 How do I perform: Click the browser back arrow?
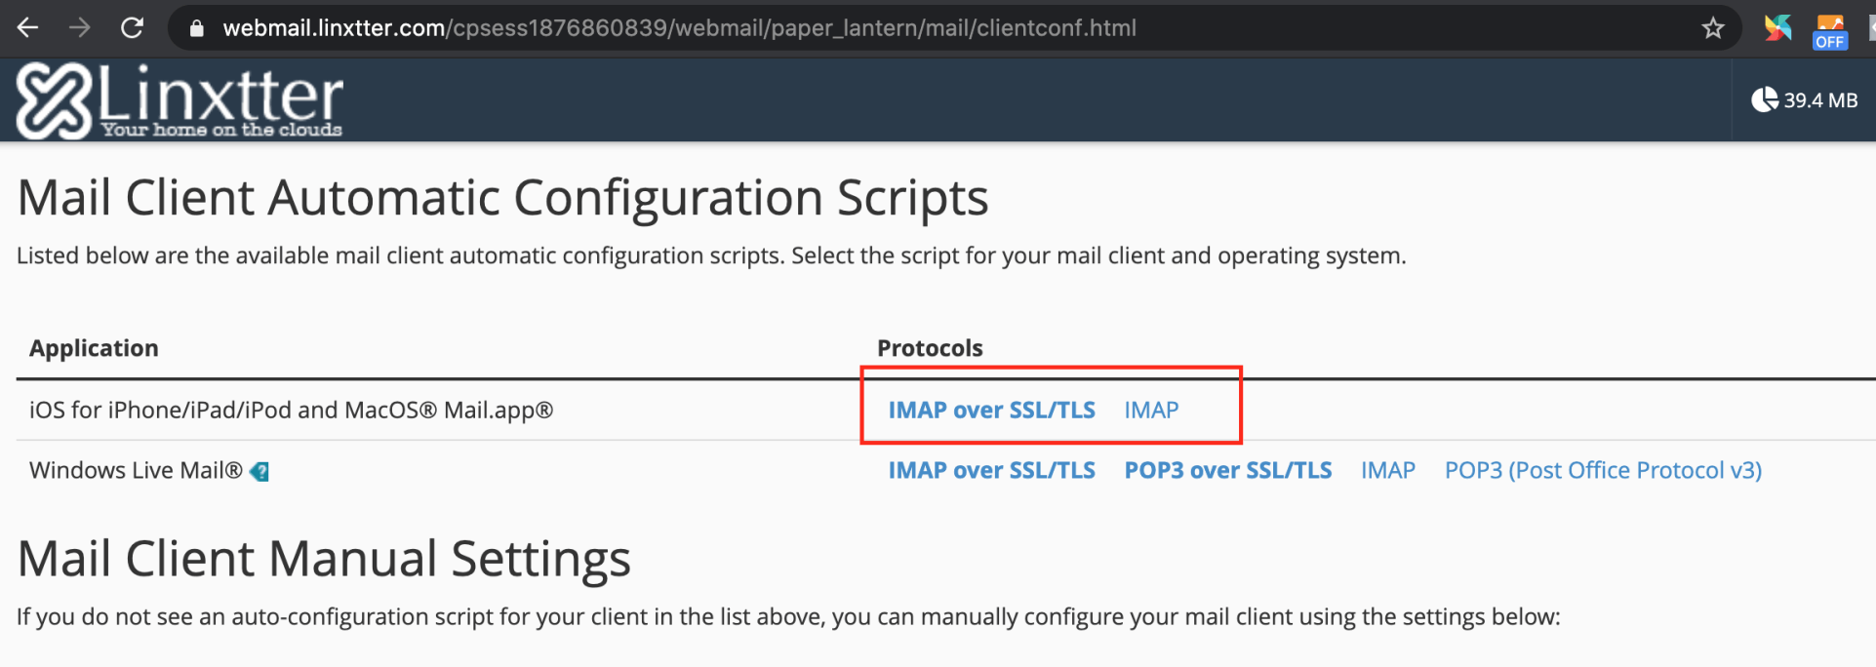click(27, 28)
